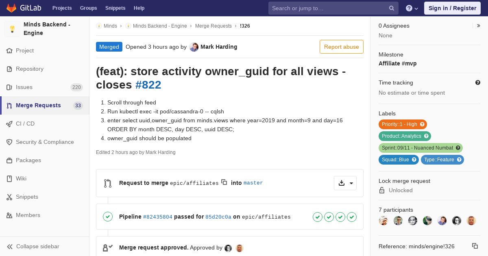Click the last pipeline stage check icon
Image resolution: width=488 pixels, height=256 pixels.
click(352, 217)
